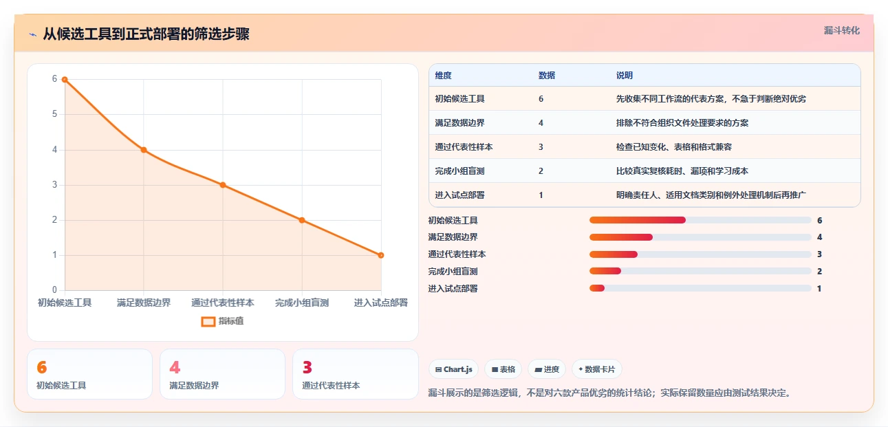Click the 初始候选工具 table cell
Viewport: 888px width, 427px height.
(460, 99)
